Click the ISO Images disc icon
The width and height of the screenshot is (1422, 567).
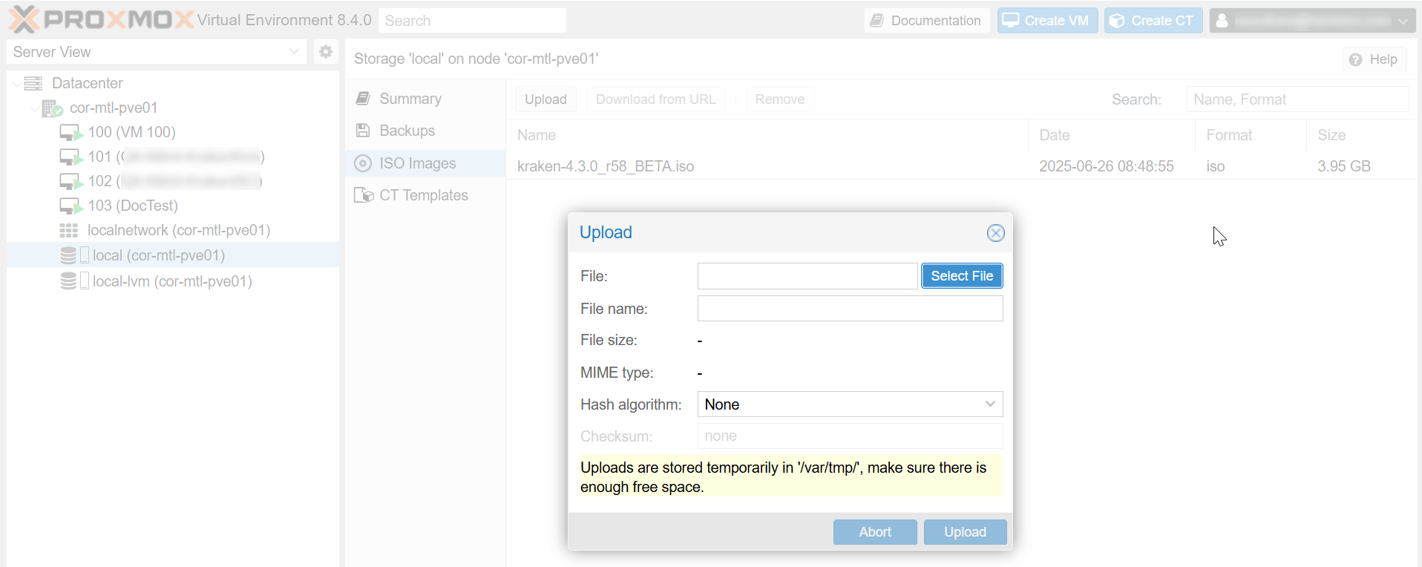tap(363, 163)
